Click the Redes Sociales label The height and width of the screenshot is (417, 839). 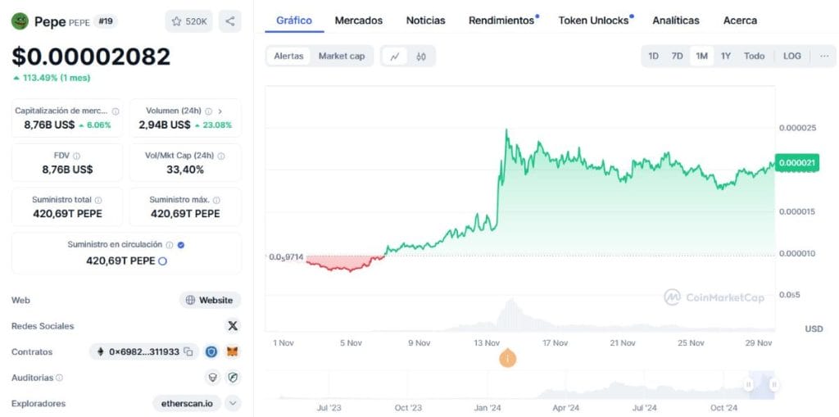[x=43, y=326]
